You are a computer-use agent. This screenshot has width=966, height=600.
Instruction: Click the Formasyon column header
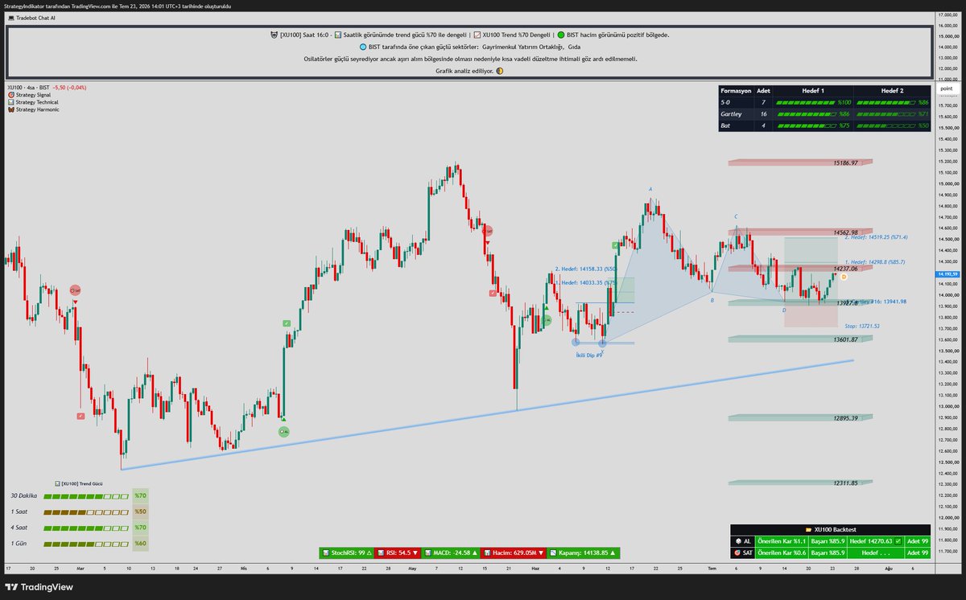pyautogui.click(x=736, y=91)
